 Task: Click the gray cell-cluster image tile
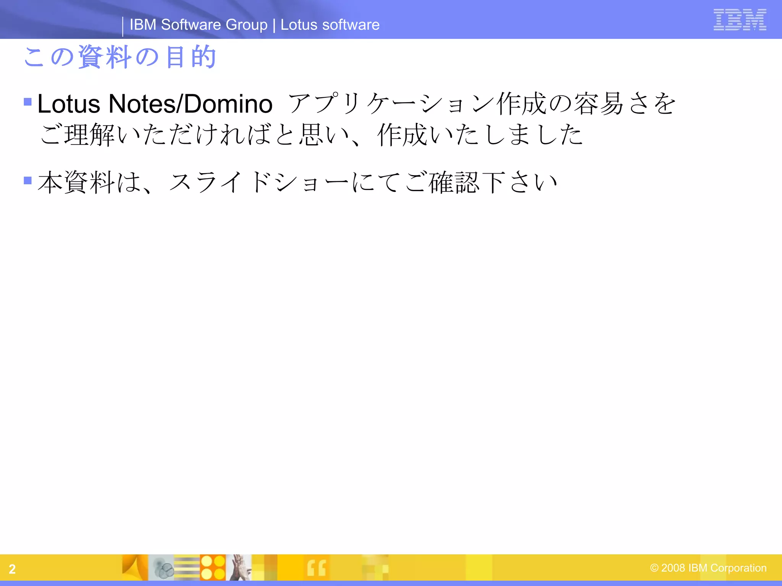(x=161, y=568)
